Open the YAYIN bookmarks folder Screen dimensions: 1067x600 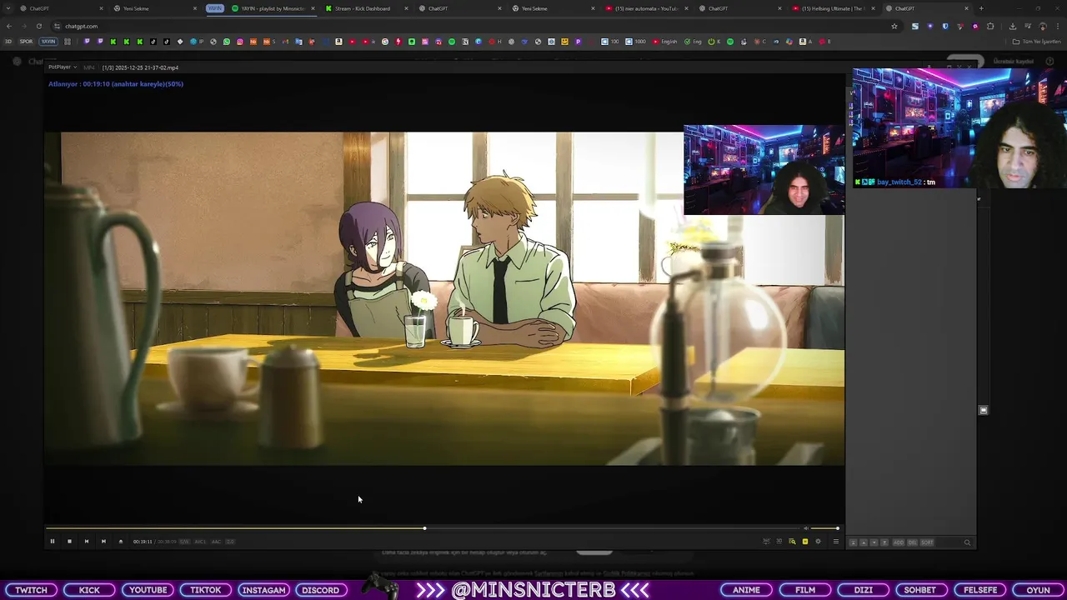click(x=48, y=41)
